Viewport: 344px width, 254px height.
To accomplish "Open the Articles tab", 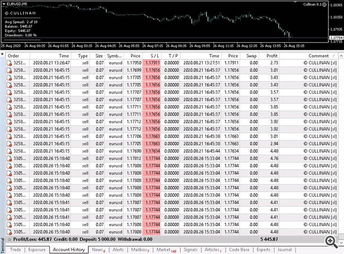I will coord(213,249).
